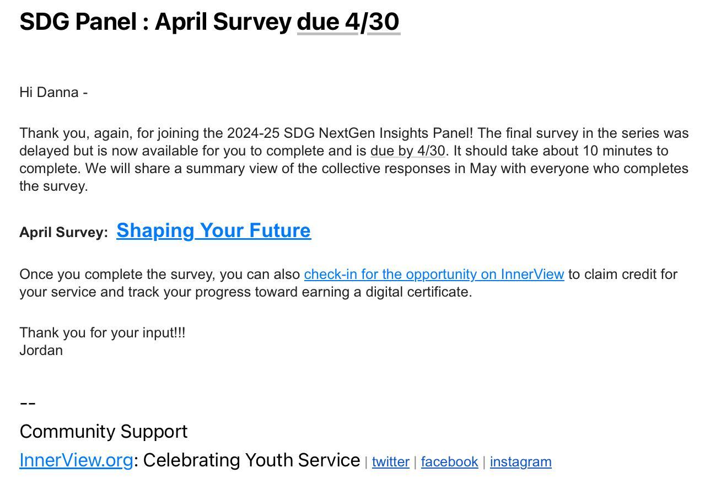Image resolution: width=705 pixels, height=489 pixels.
Task: Click the "Hi Danna -" greeting line
Action: pyautogui.click(x=53, y=93)
